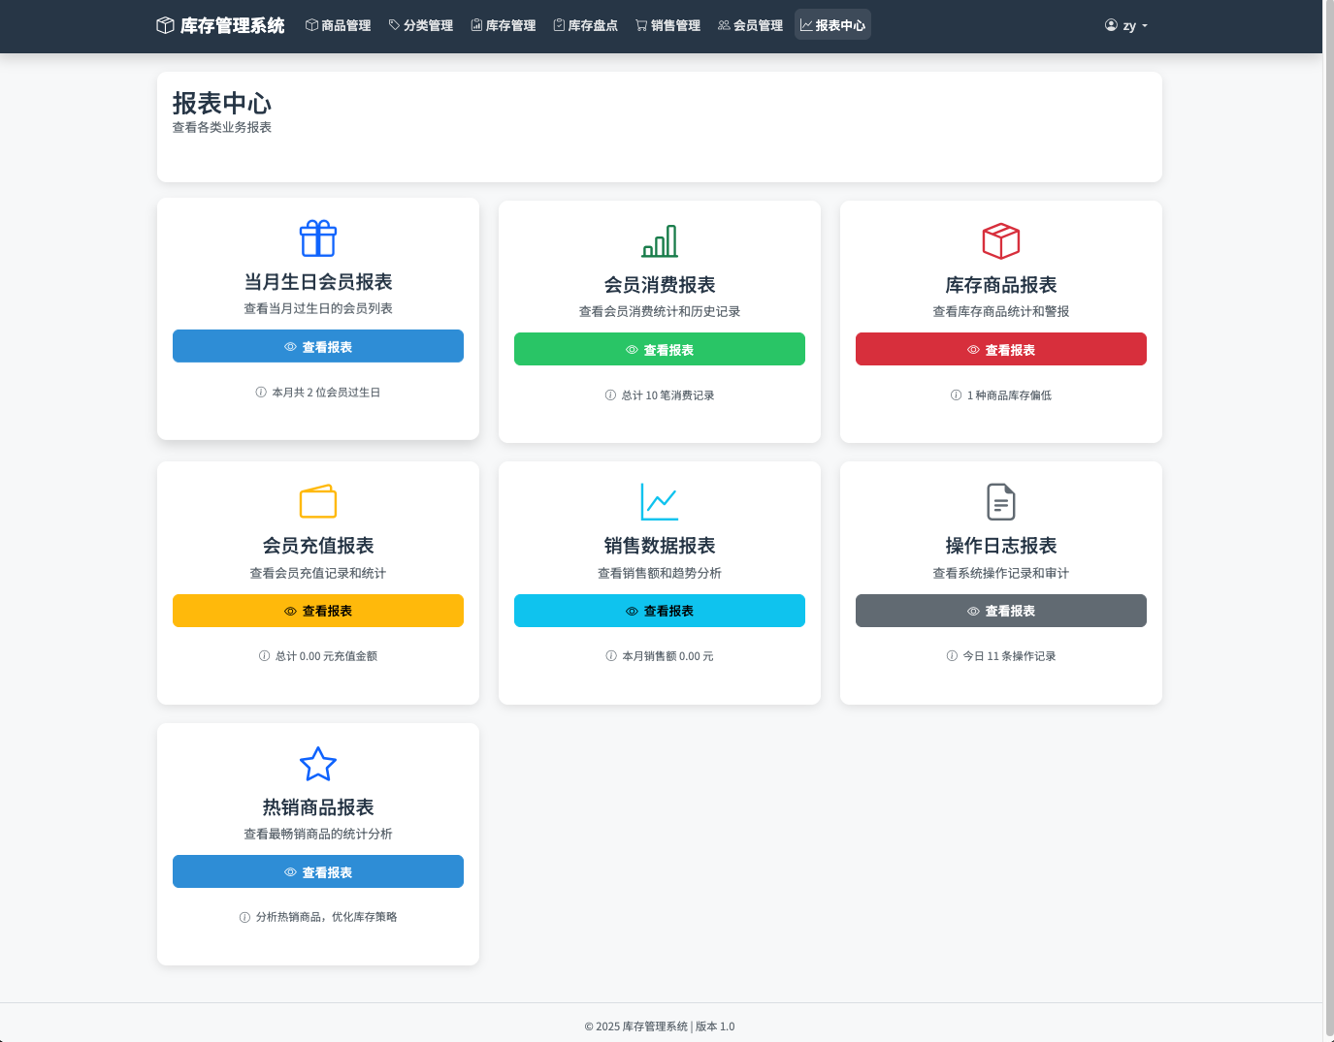1334x1042 pixels.
Task: View the 销售数据报表 with cyan 查看报表
Action: [660, 611]
